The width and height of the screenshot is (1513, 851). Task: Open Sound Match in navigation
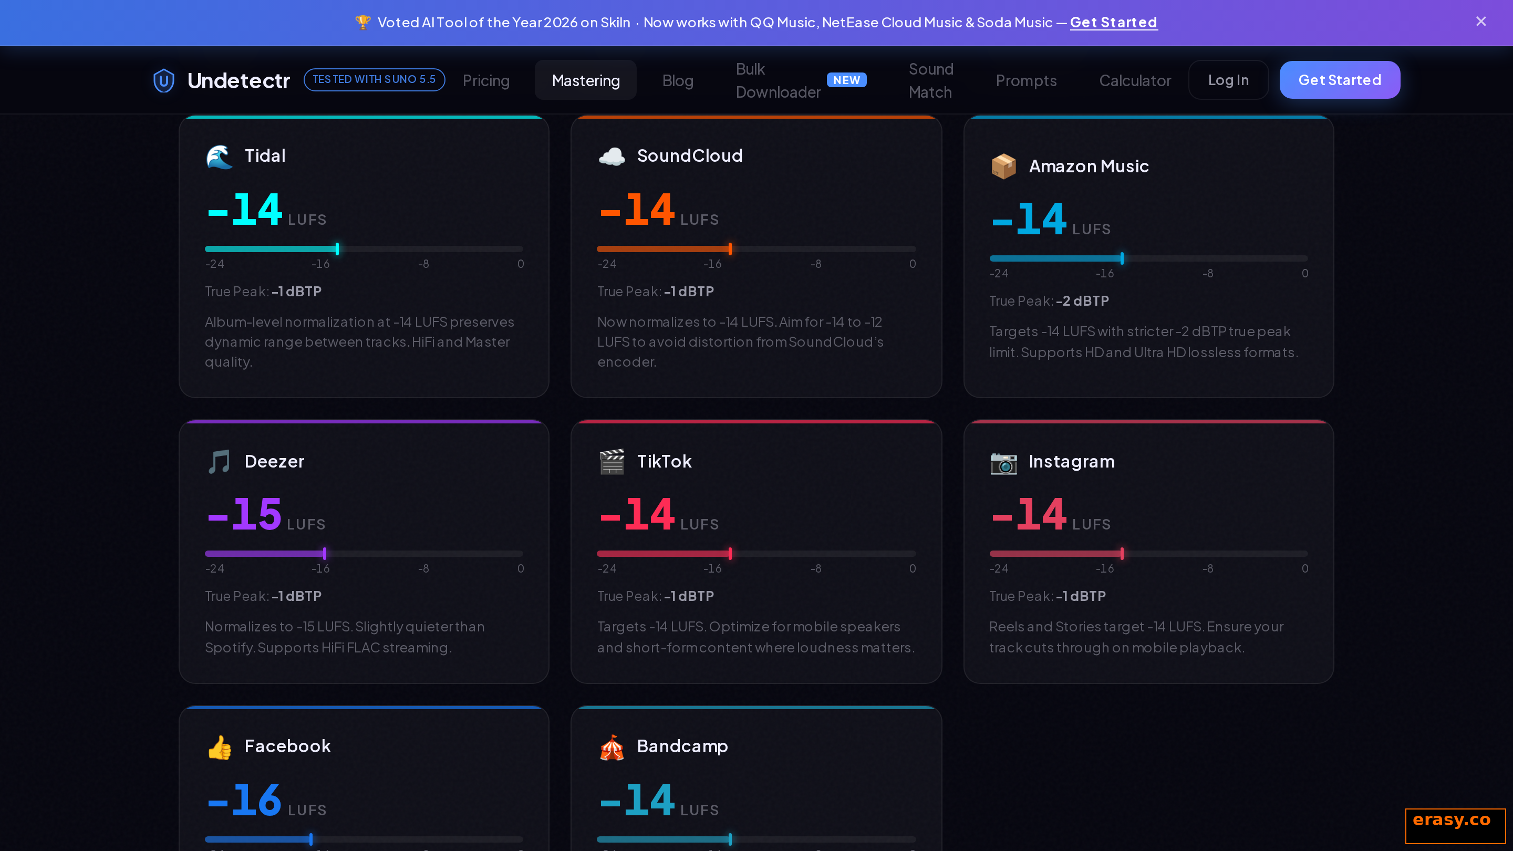[x=931, y=80]
